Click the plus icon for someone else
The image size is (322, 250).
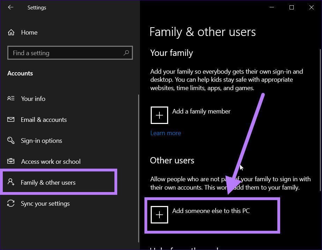click(159, 215)
